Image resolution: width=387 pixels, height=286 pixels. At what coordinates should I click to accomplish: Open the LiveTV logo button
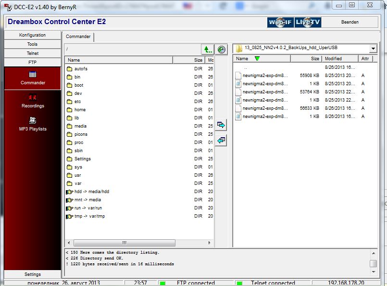click(308, 22)
